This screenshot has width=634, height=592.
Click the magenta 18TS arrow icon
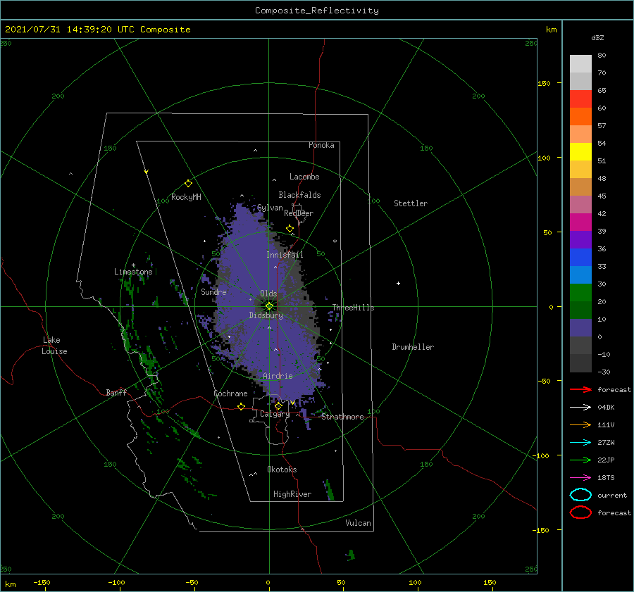click(580, 478)
